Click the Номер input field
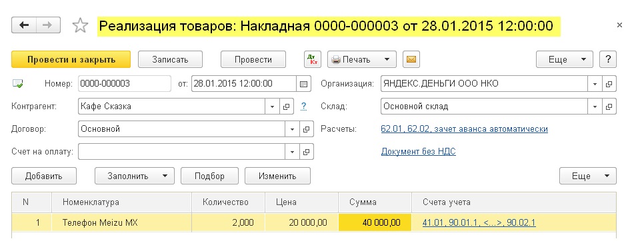This screenshot has width=630, height=251. [125, 84]
